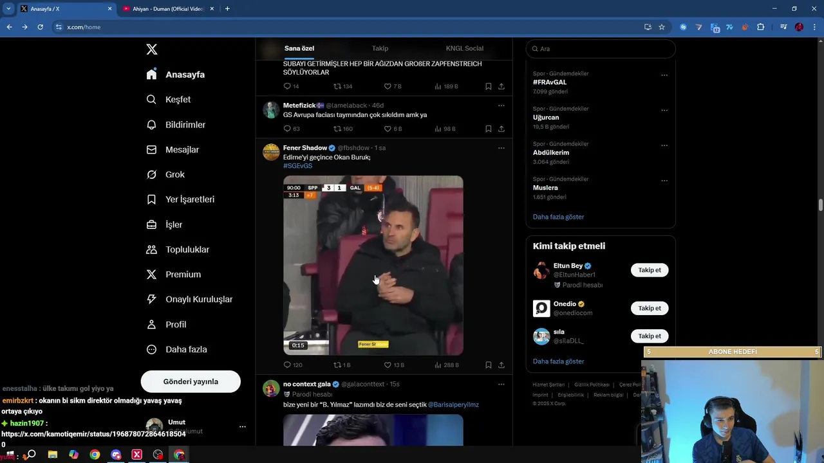Open İşler in the sidebar
Viewport: 824px width, 463px height.
[164, 224]
